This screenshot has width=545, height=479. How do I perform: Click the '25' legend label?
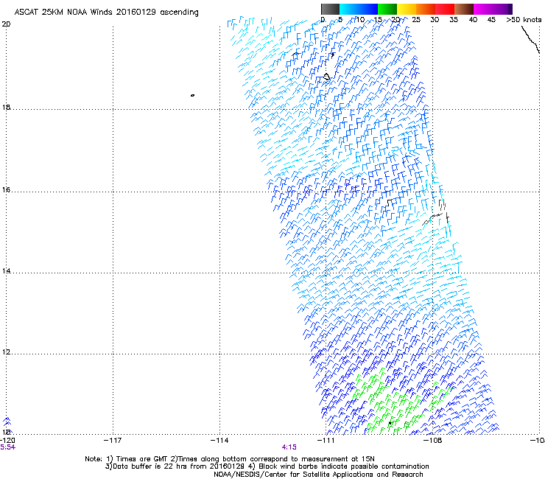[x=416, y=19]
